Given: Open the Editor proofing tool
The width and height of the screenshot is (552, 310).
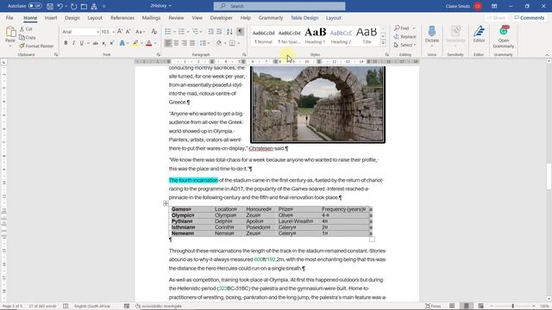Looking at the screenshot, I should click(x=479, y=34).
